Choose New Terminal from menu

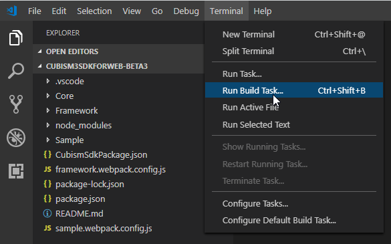[293, 35]
